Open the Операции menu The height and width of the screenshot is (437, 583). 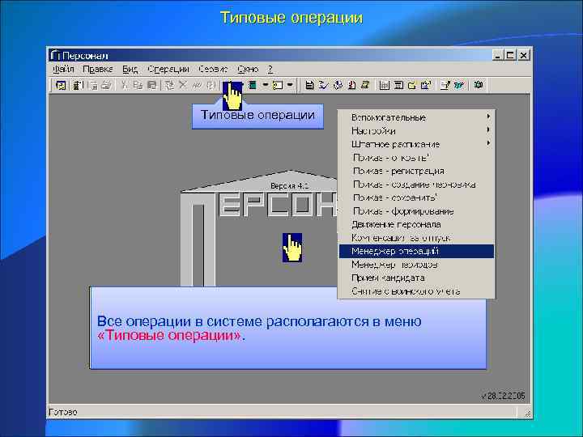click(168, 69)
